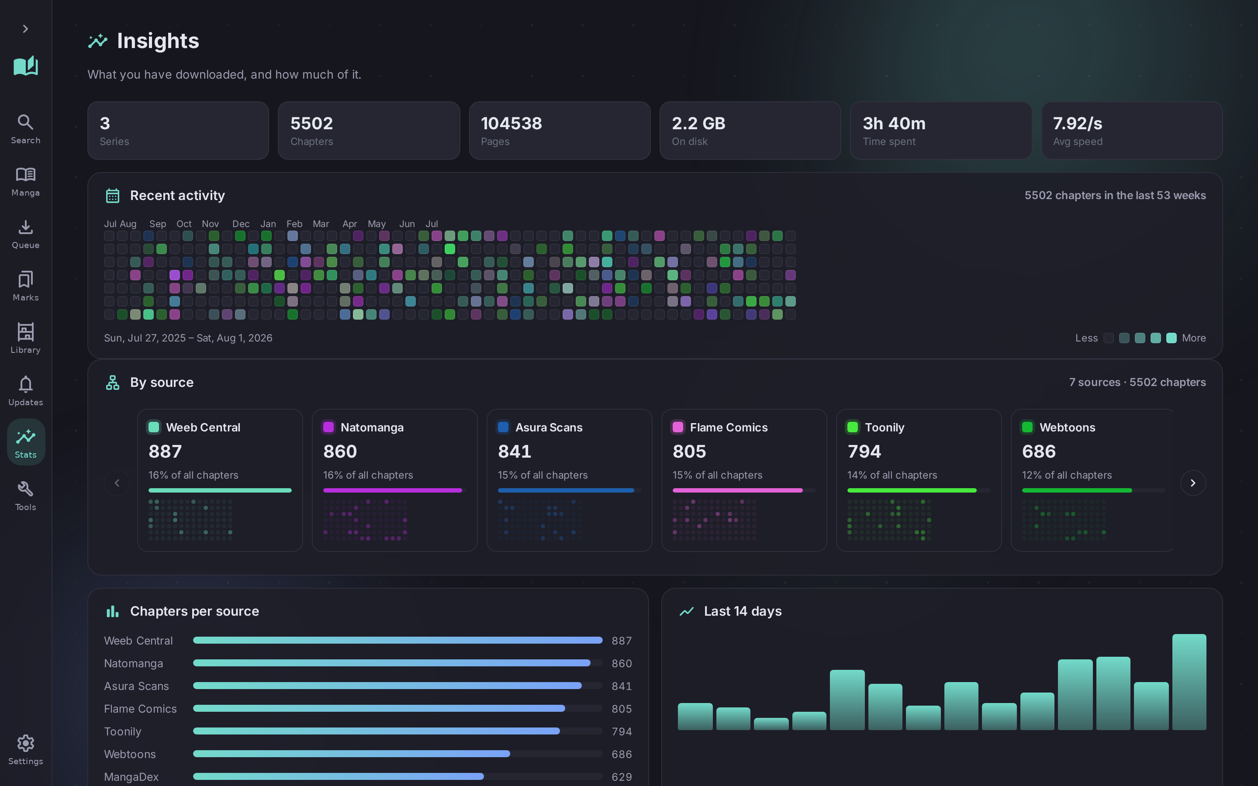The image size is (1258, 786).
Task: Click the MangaDex row label
Action: (x=131, y=777)
